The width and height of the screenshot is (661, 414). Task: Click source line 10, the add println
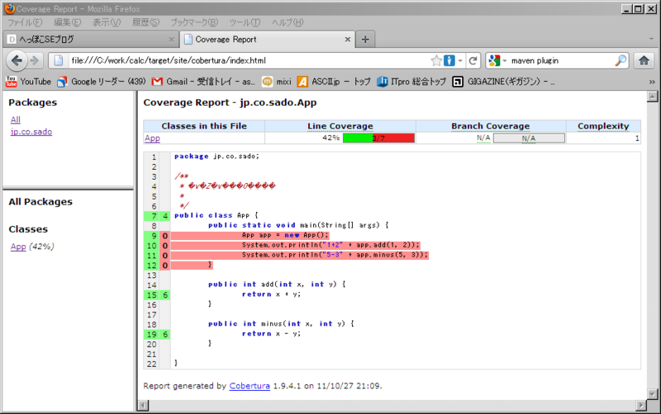click(331, 245)
